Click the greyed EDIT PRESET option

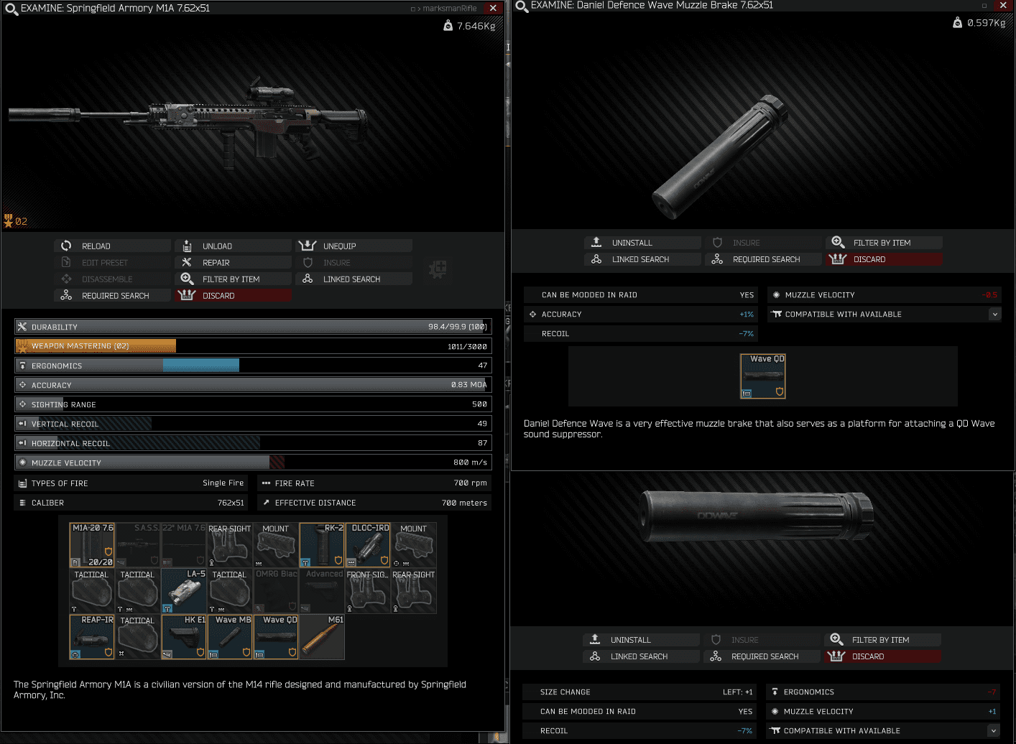coord(112,262)
